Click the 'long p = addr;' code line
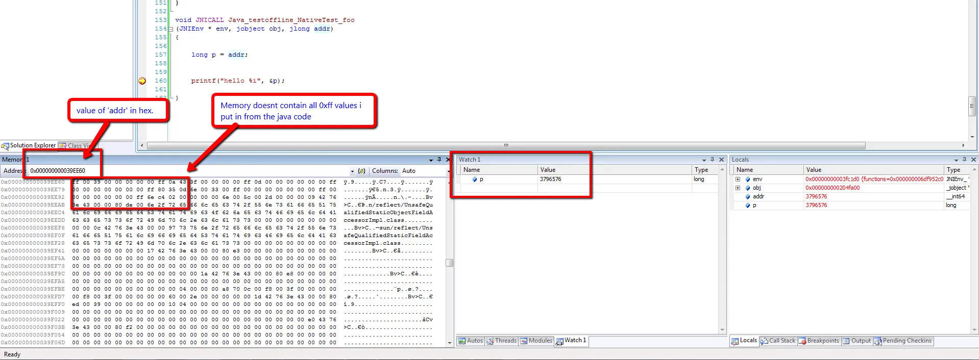Viewport: 979px width, 360px height. (x=219, y=55)
